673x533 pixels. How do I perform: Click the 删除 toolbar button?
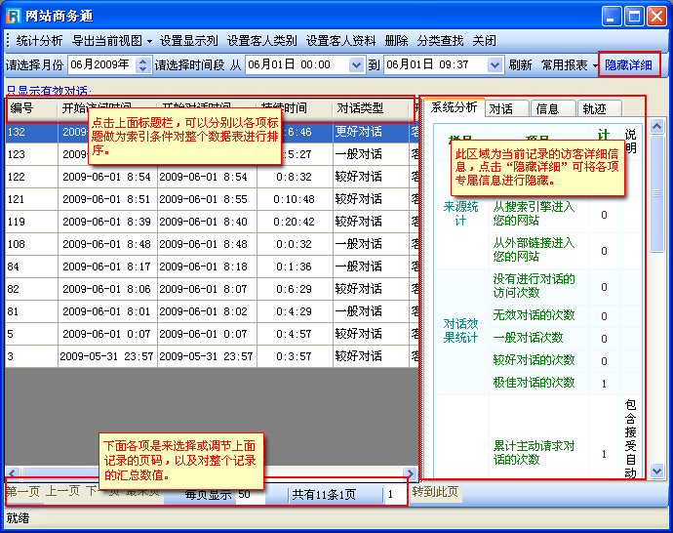(x=397, y=41)
